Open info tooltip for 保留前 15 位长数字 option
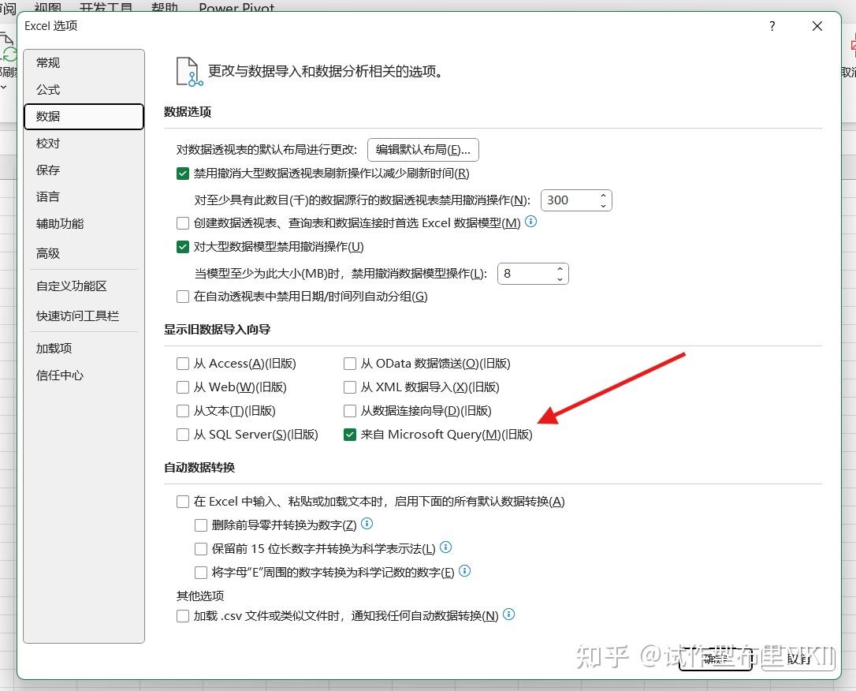856x691 pixels. click(x=445, y=547)
